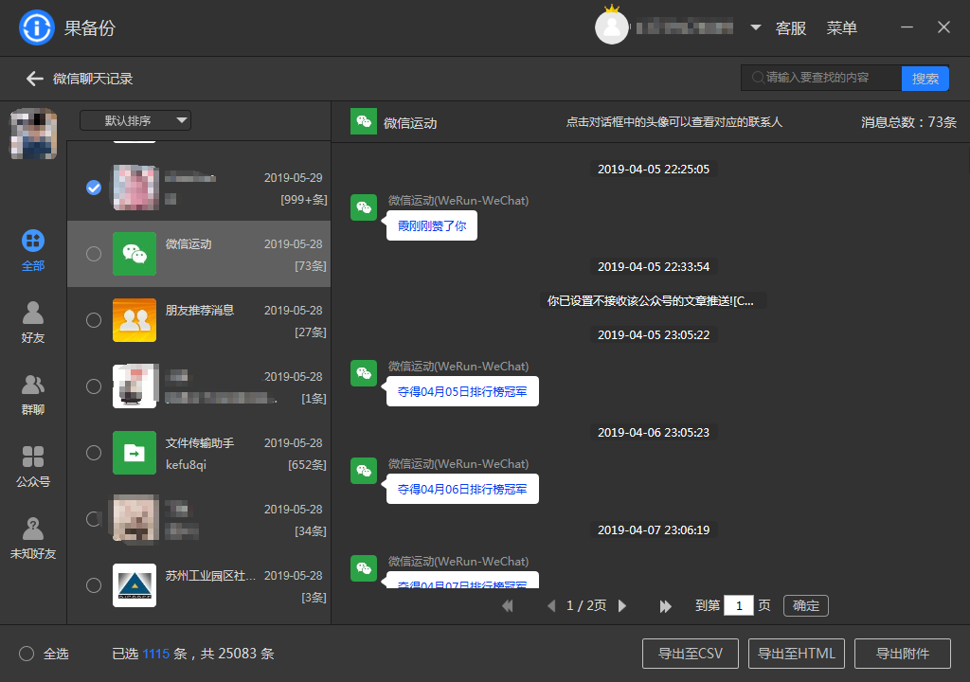This screenshot has height=682, width=970.
Task: Click the profile picture in the sidebar
Action: [x=33, y=134]
